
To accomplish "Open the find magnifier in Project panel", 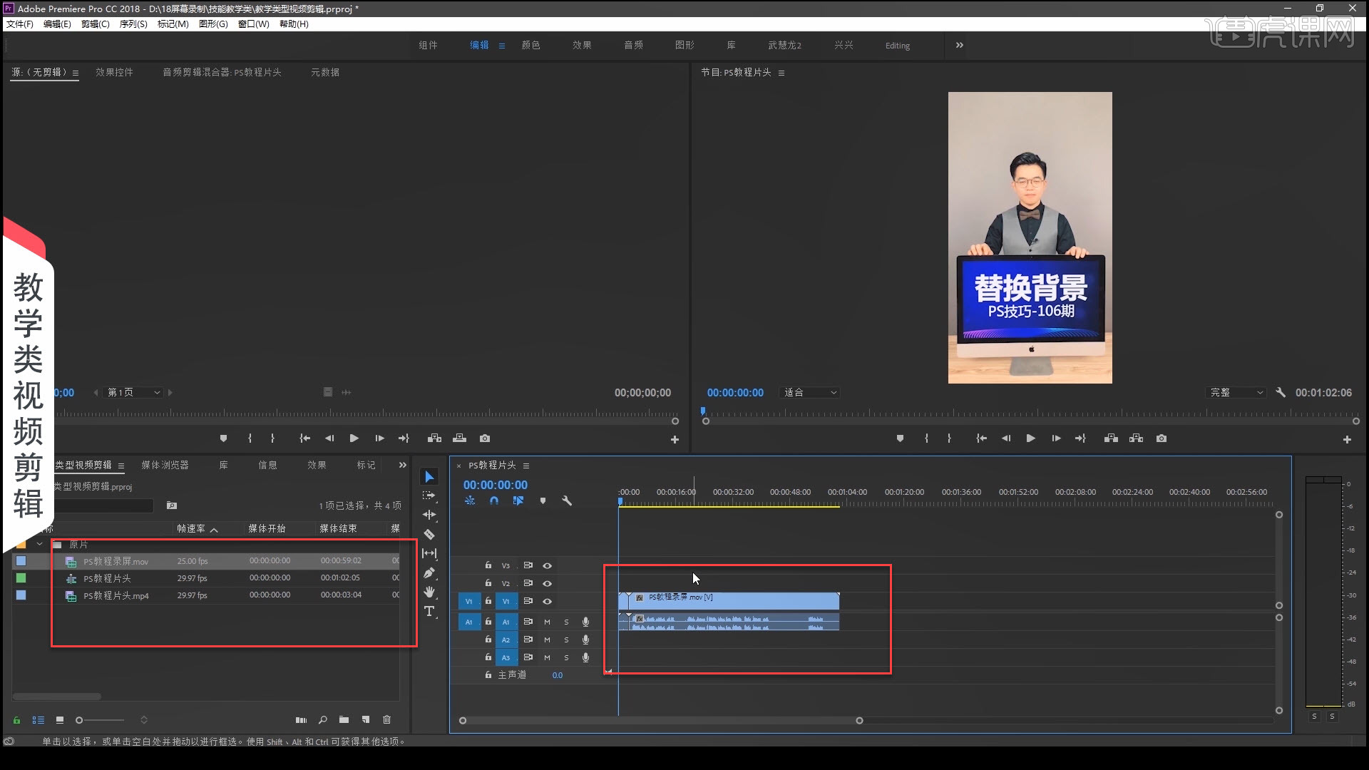I will click(322, 720).
